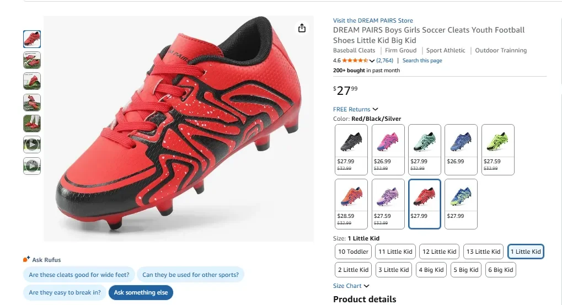Click the Ask something else button
Screen dimensions: 562x305
pos(141,292)
